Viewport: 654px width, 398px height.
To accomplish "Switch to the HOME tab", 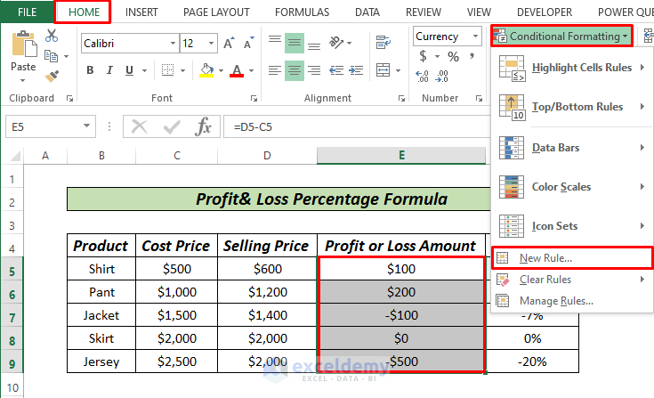I will (84, 12).
